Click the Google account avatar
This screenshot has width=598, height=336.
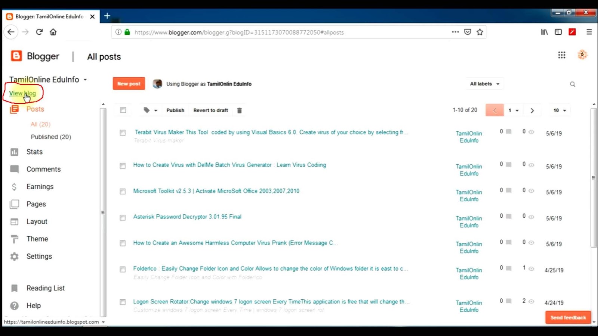tap(582, 55)
